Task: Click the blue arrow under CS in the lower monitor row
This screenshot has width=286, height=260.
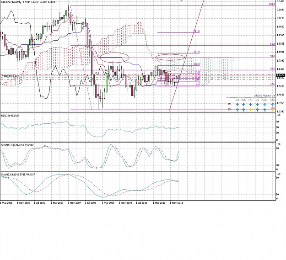Action: tap(257, 110)
